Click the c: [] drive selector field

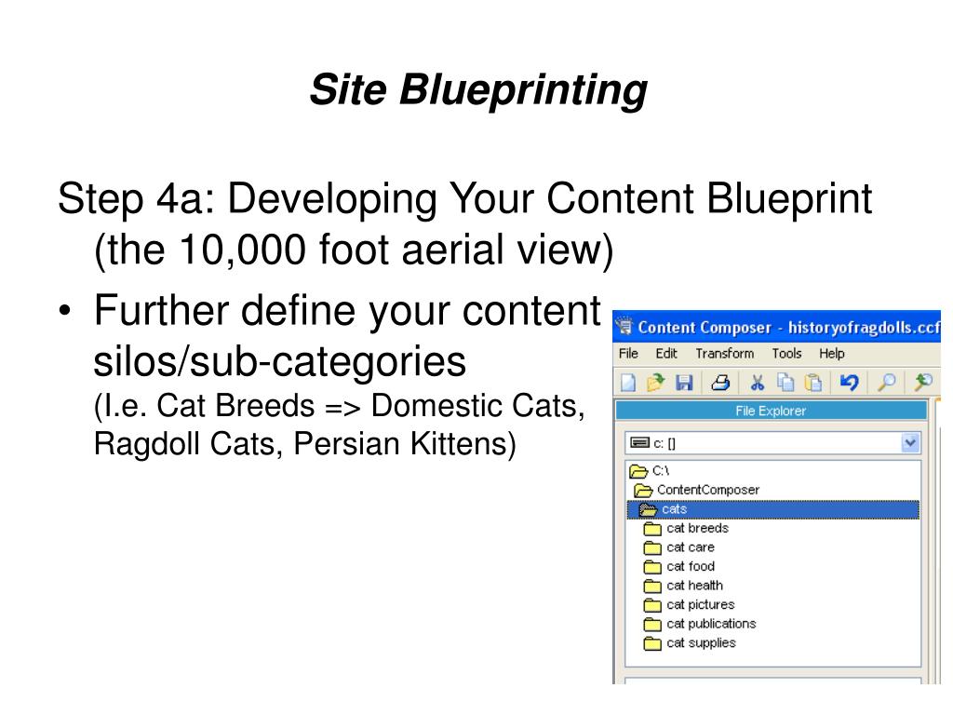(x=772, y=442)
